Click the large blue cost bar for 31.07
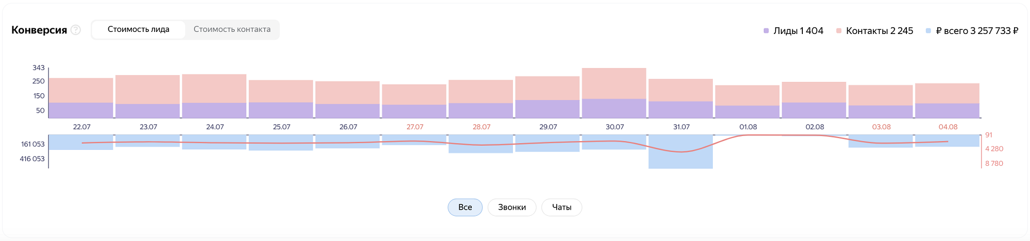The height and width of the screenshot is (241, 1030). [680, 160]
